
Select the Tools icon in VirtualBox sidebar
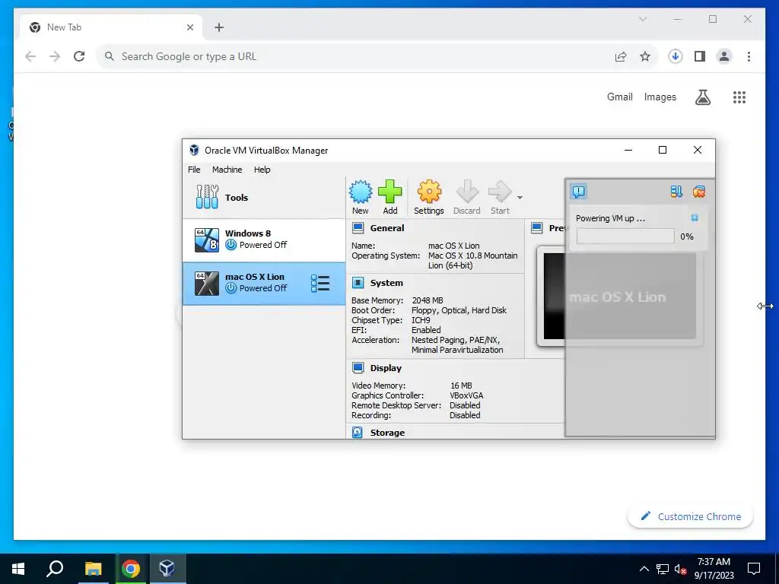[x=207, y=197]
